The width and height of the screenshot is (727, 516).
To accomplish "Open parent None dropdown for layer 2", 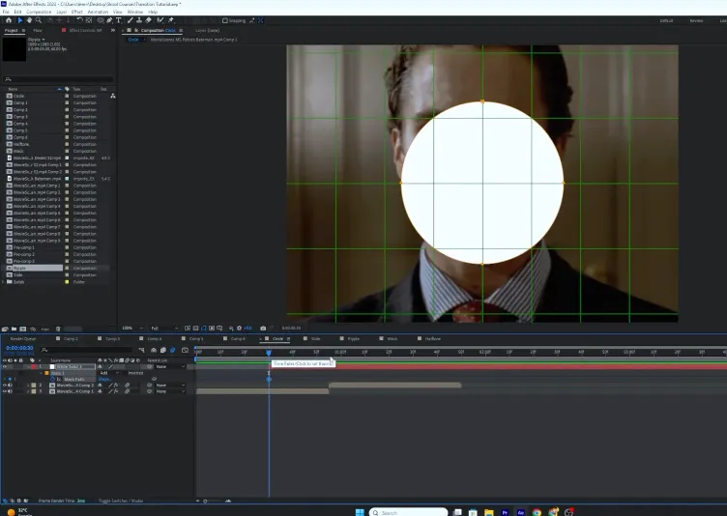I will click(x=170, y=386).
